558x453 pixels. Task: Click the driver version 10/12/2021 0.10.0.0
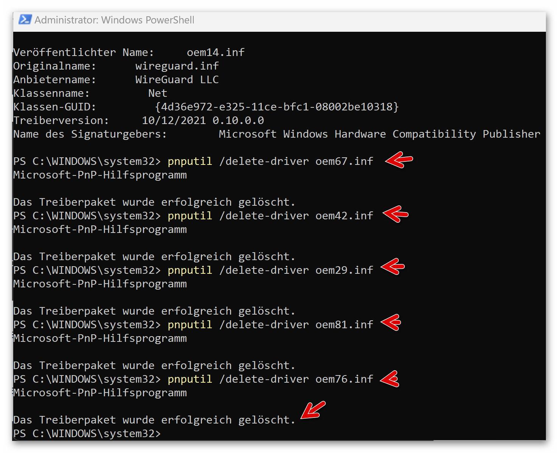(202, 120)
